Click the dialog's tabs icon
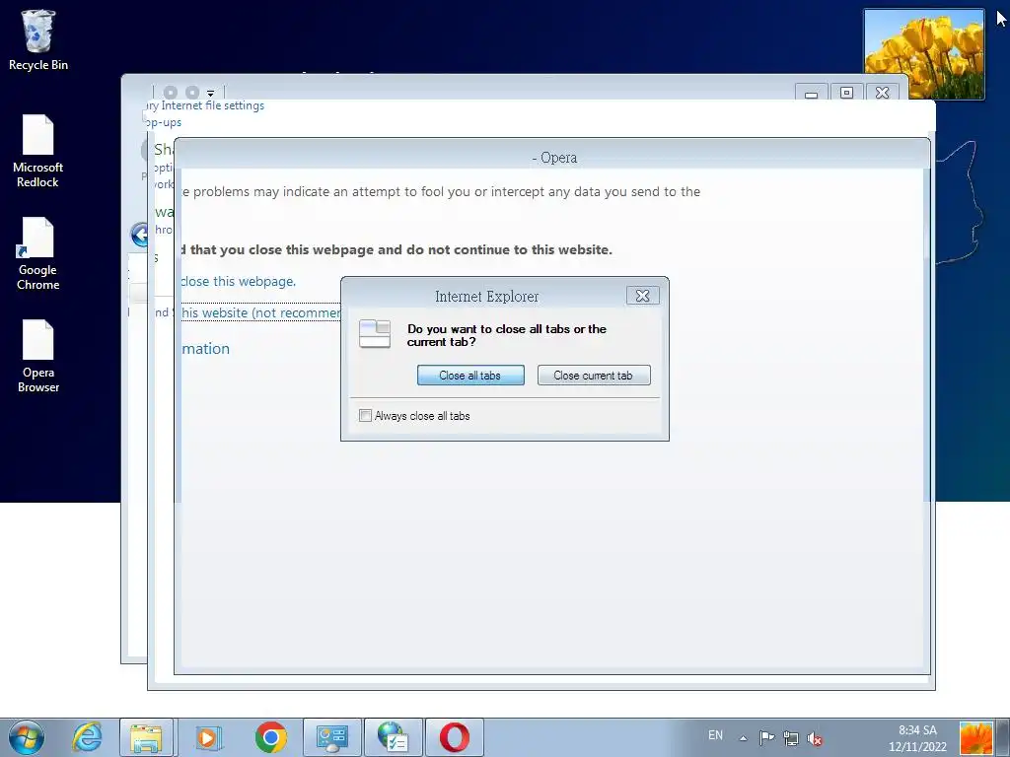Screen dimensions: 1010x757 pos(375,333)
